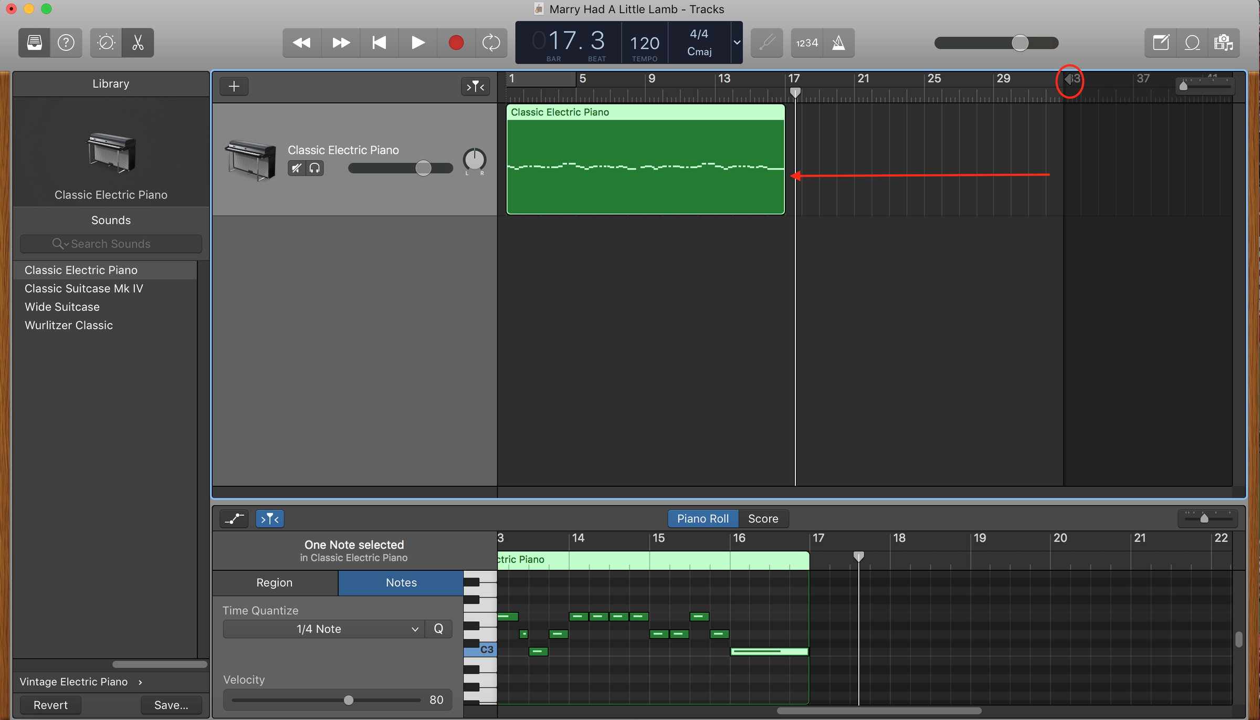This screenshot has height=720, width=1260.
Task: Click the master volume slider
Action: tap(996, 43)
